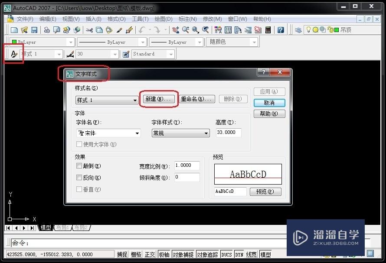Create a new drawing with the New icon
The height and width of the screenshot is (263, 386).
click(x=15, y=29)
